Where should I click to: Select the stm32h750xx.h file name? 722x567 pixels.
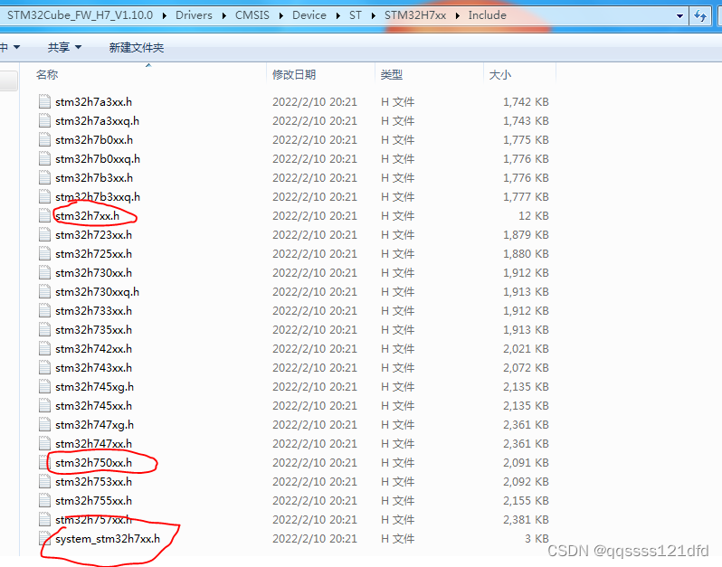[x=93, y=462]
